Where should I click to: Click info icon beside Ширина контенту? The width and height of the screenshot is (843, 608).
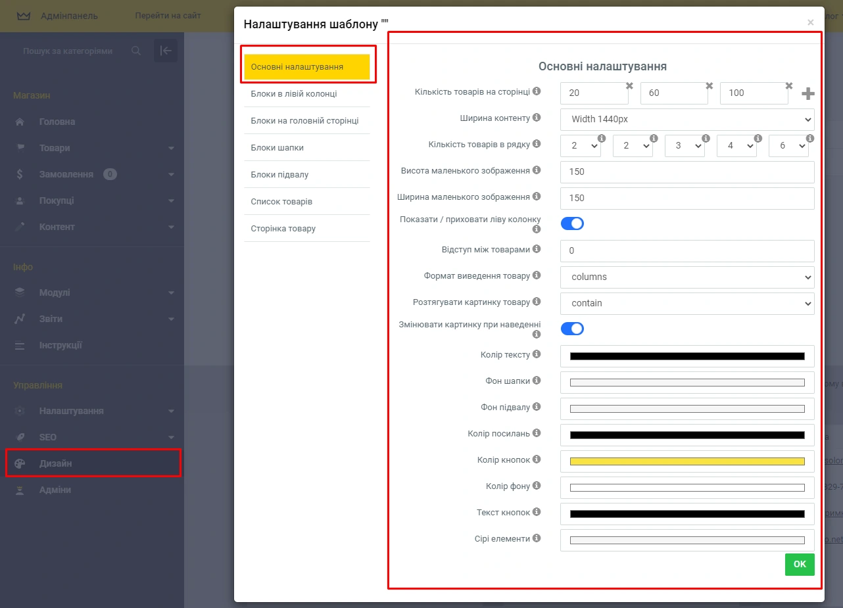click(537, 118)
